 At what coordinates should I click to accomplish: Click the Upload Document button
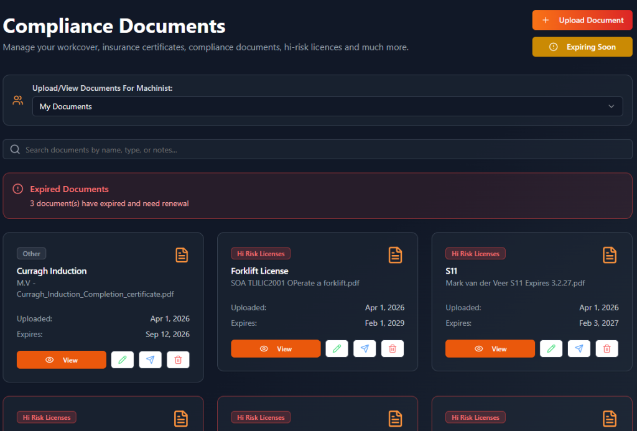click(x=582, y=20)
